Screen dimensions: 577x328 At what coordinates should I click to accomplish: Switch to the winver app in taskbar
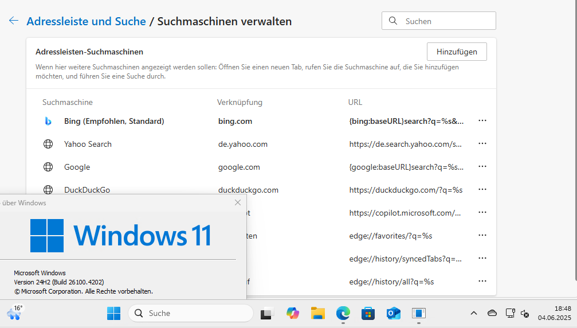pos(419,313)
